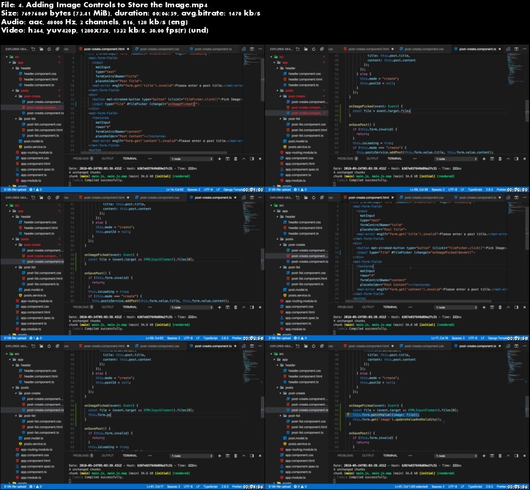The width and height of the screenshot is (530, 490).
Task: Open editor More Actions menu in 00:01:00 frame
Action: coord(260,49)
